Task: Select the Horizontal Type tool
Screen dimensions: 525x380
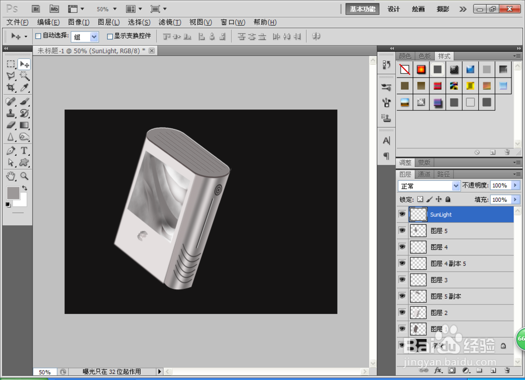Action: coord(24,151)
